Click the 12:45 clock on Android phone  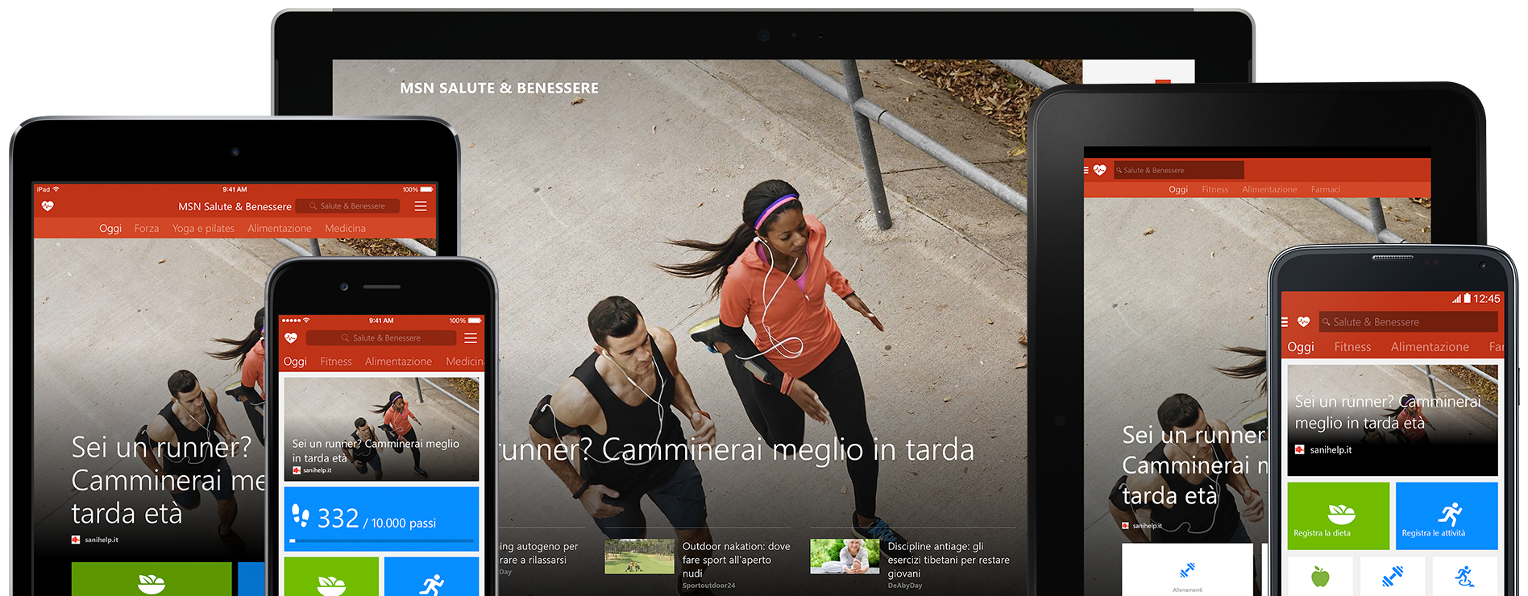[1486, 299]
